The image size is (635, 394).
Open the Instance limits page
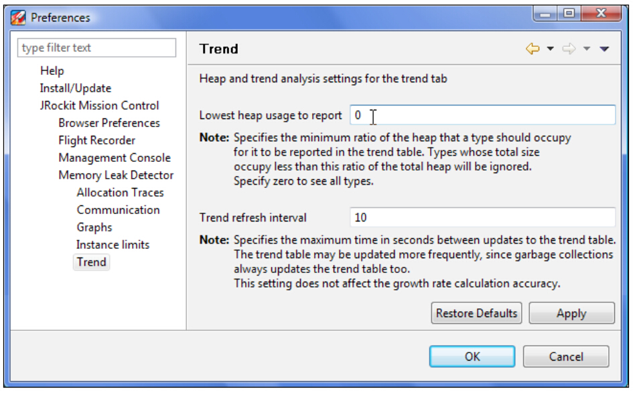pos(113,245)
